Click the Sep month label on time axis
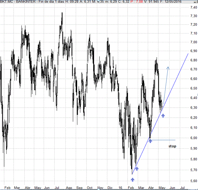This screenshot has height=190, width=198. coord(79,188)
